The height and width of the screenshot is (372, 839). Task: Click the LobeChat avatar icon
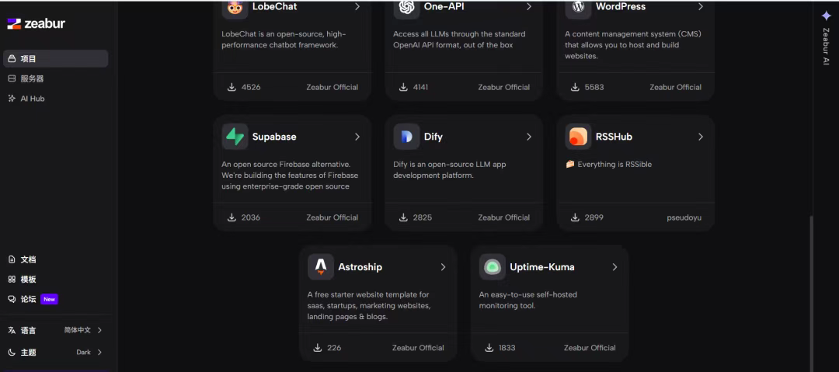[x=235, y=8]
